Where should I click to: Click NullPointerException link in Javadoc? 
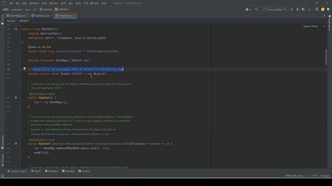[55, 134]
